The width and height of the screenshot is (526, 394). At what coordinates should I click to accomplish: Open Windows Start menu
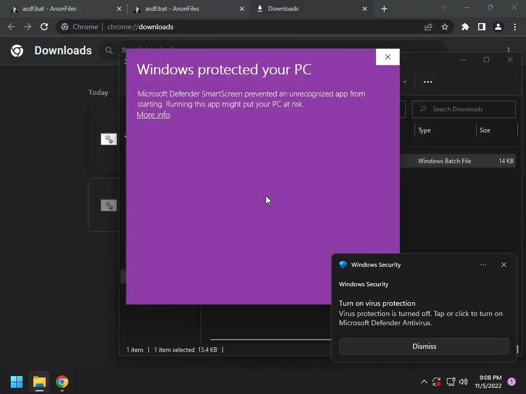point(16,382)
